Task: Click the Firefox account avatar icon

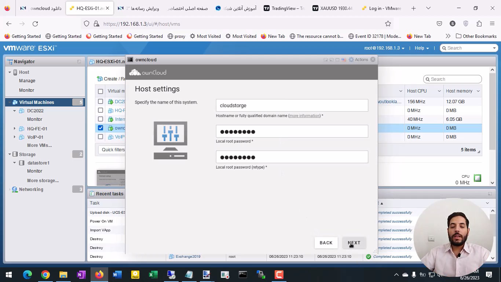Action: [x=453, y=23]
